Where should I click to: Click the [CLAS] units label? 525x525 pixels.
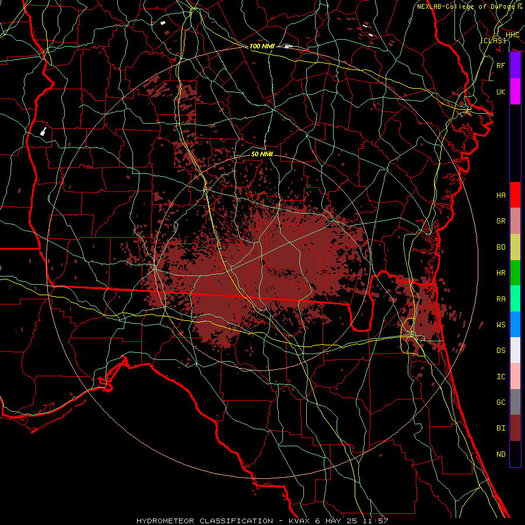(493, 40)
